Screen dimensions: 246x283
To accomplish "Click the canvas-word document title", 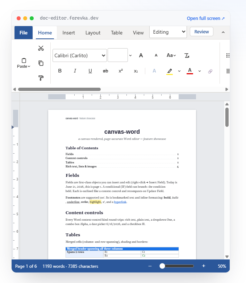I will coord(122,132).
